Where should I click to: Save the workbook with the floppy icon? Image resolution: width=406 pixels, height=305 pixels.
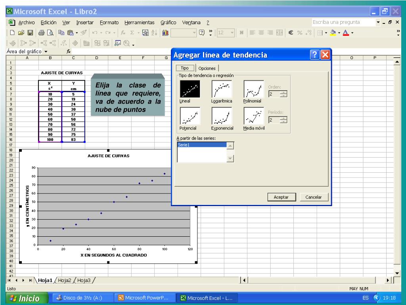[30, 33]
